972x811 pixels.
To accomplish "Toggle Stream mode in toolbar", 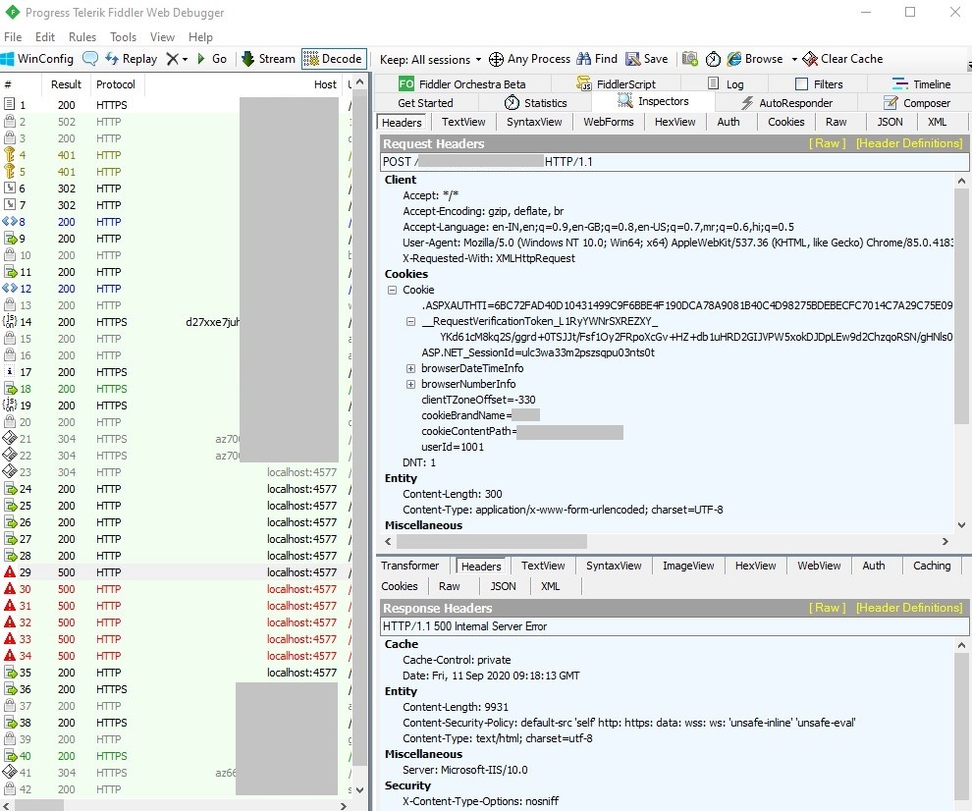I will 268,59.
